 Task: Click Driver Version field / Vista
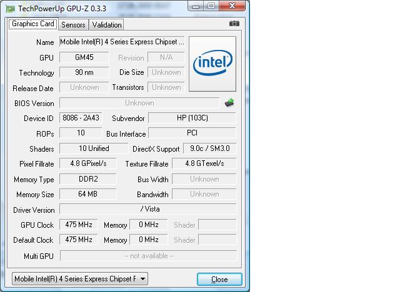click(148, 209)
